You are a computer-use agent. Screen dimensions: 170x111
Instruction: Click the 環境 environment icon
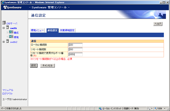pyautogui.click(x=11, y=36)
